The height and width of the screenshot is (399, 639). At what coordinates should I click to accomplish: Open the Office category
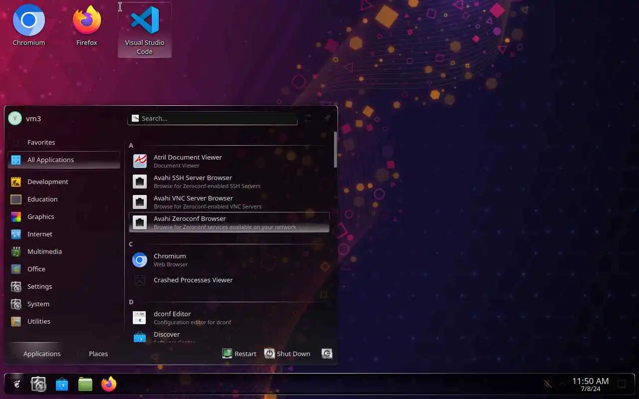pyautogui.click(x=64, y=269)
